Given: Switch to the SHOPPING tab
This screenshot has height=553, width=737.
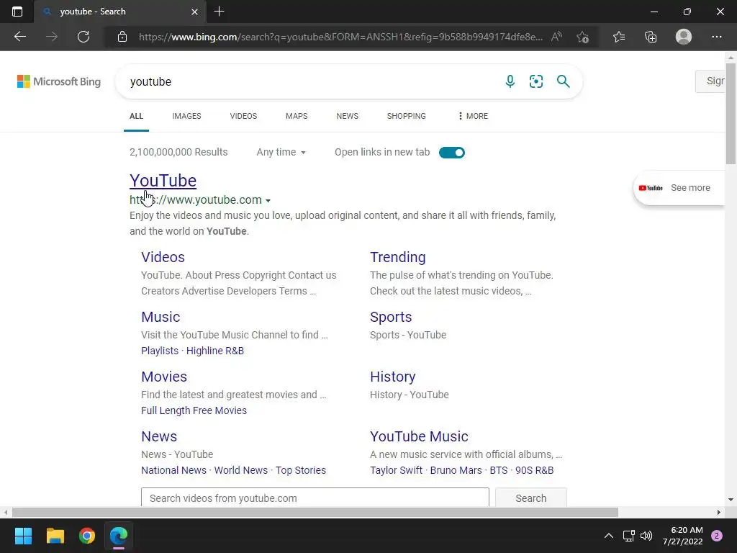Looking at the screenshot, I should coord(407,116).
